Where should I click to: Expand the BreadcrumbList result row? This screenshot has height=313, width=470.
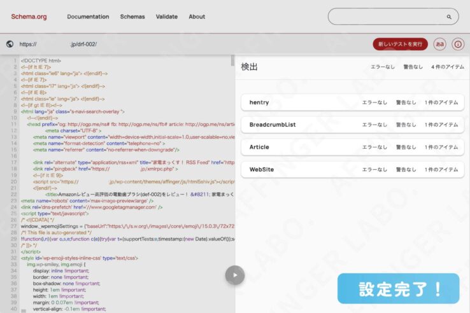coord(353,125)
